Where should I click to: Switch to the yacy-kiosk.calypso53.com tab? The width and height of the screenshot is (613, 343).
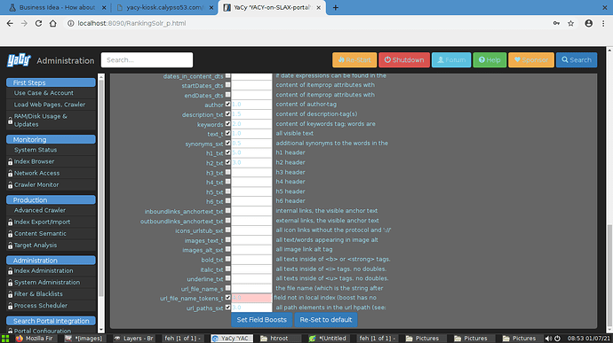[x=164, y=7]
